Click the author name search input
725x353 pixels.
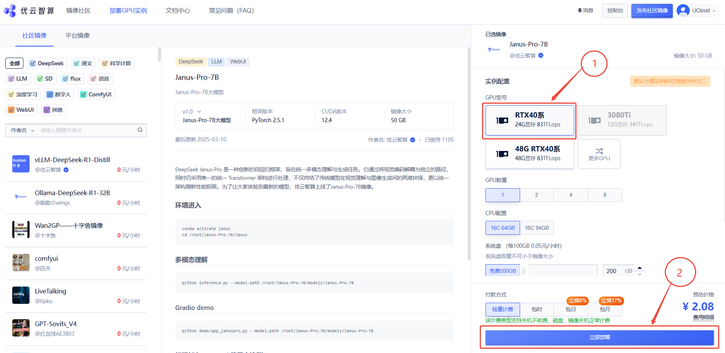click(x=88, y=130)
